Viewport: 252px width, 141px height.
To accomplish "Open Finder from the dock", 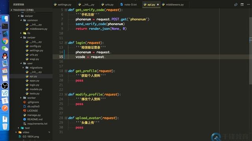I will click(5, 18).
